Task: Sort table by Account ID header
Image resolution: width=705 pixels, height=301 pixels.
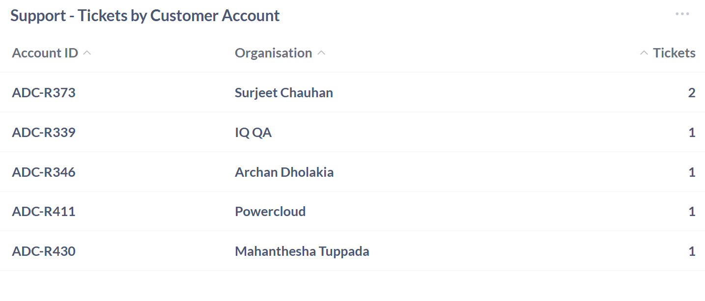Action: point(45,53)
